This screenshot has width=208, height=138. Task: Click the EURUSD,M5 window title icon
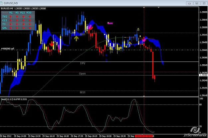tap(1, 3)
